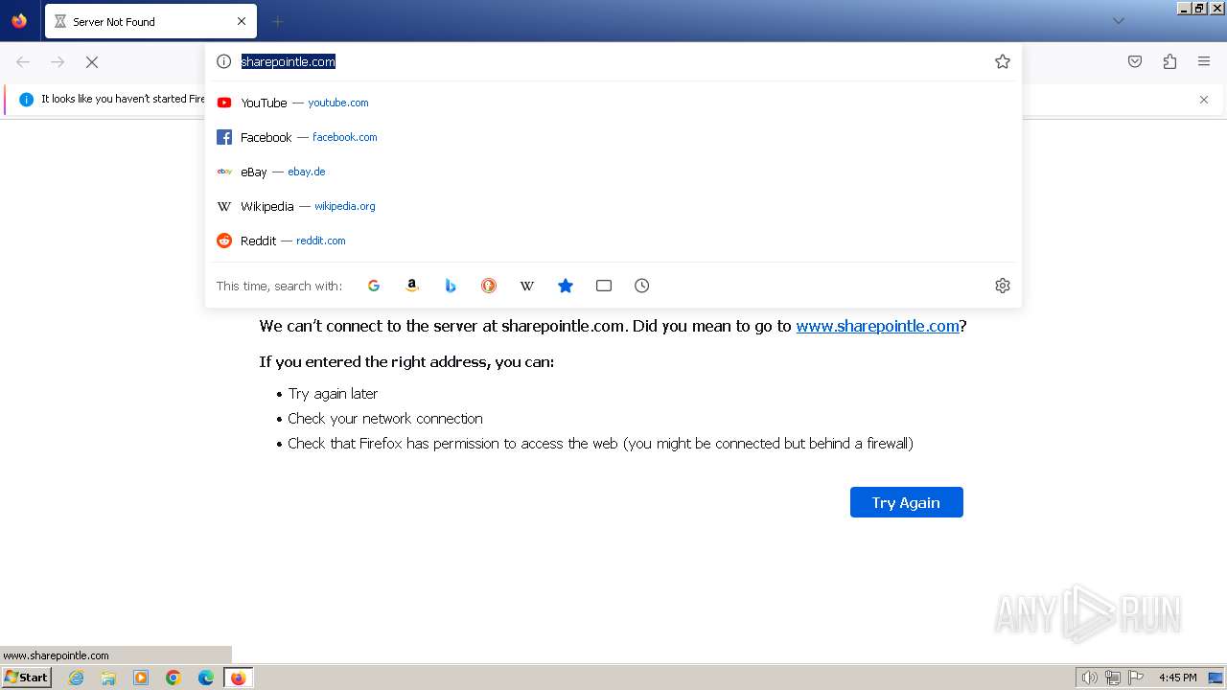Open Windows Media Player from taskbar
This screenshot has height=690, width=1227.
141,678
